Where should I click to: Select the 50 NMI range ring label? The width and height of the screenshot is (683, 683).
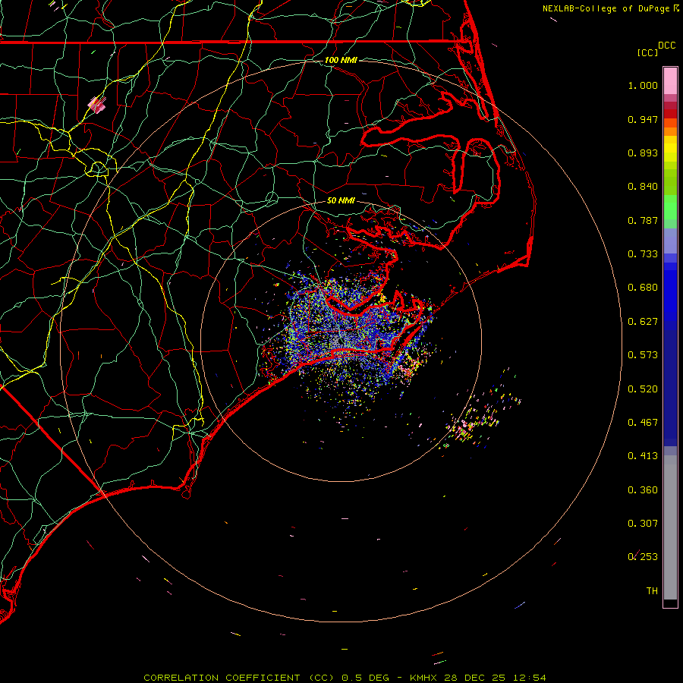341,201
